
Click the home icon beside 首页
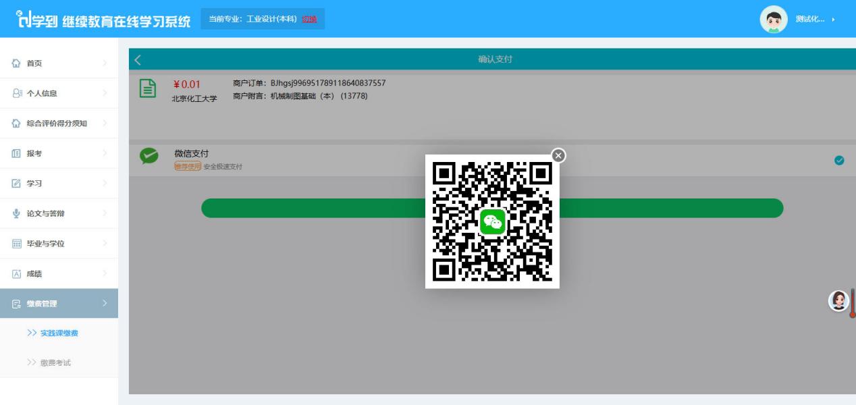pos(17,63)
